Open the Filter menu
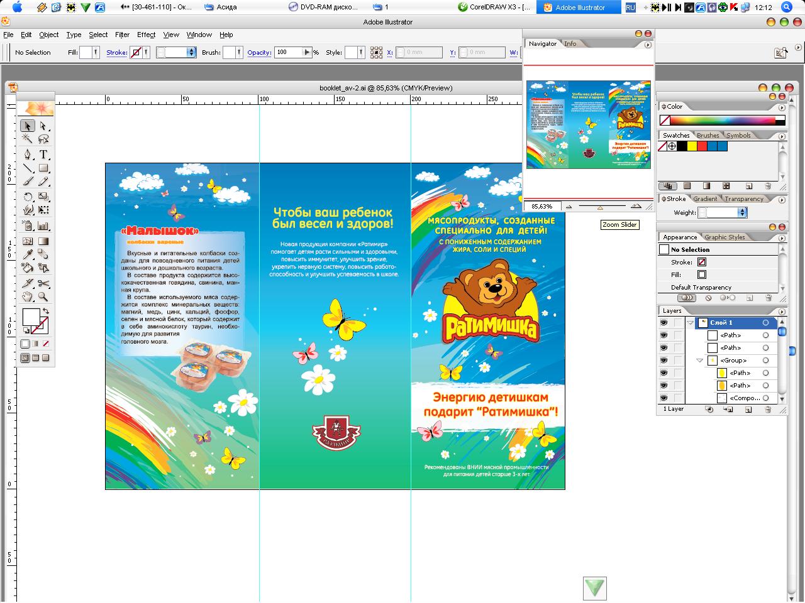 (x=122, y=35)
